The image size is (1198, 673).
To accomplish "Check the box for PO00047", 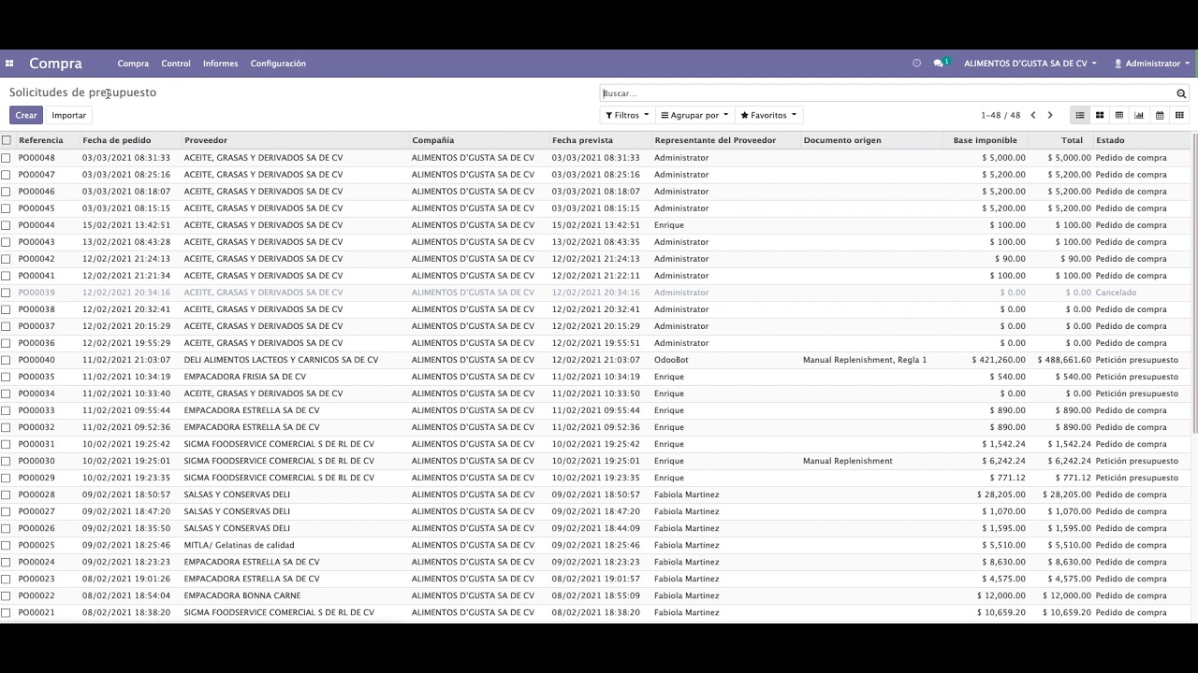I will point(7,175).
